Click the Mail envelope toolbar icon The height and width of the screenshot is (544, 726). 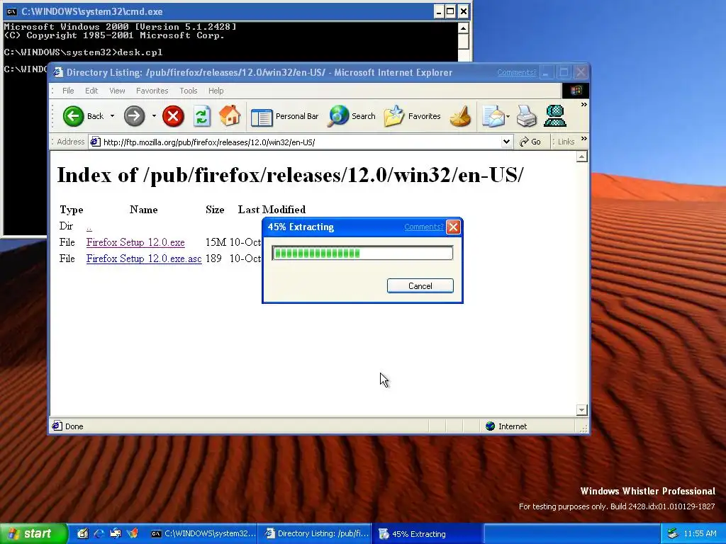(493, 116)
